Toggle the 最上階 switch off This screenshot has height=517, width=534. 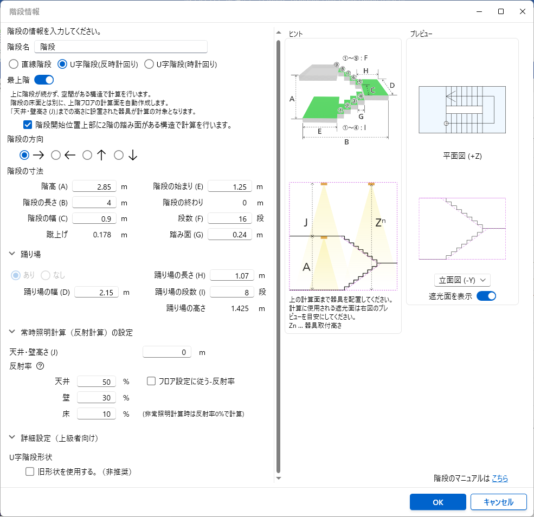[x=44, y=80]
